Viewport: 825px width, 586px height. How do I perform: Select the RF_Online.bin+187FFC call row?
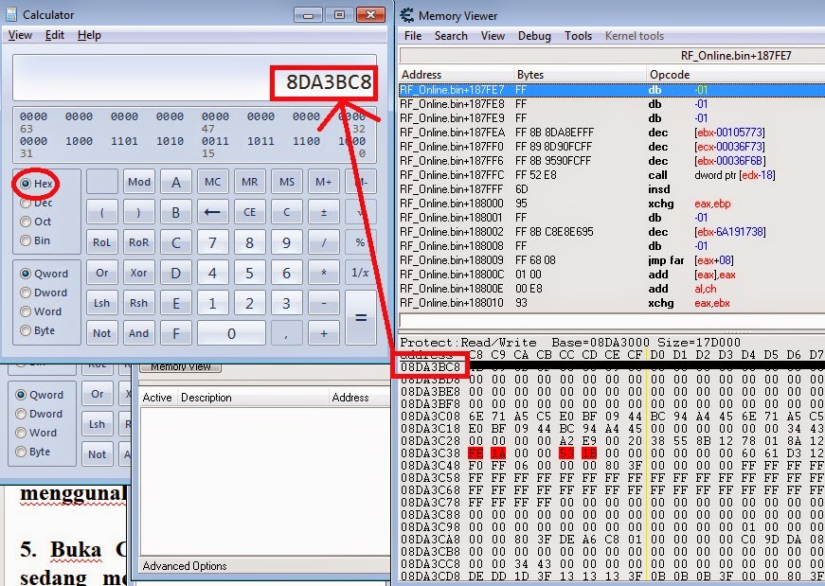(x=611, y=175)
